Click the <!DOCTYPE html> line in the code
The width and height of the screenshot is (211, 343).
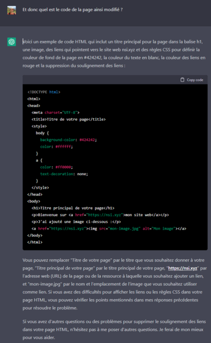44,92
